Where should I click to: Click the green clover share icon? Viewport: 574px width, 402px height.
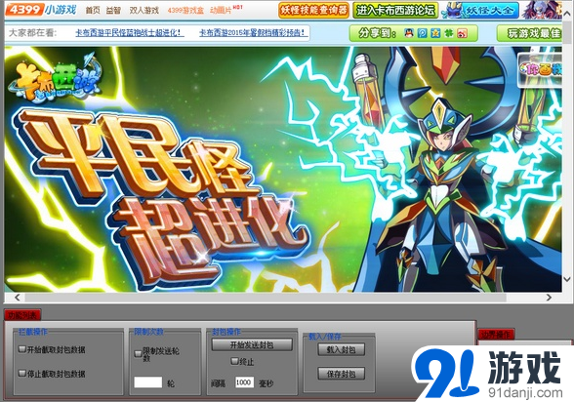click(x=449, y=33)
